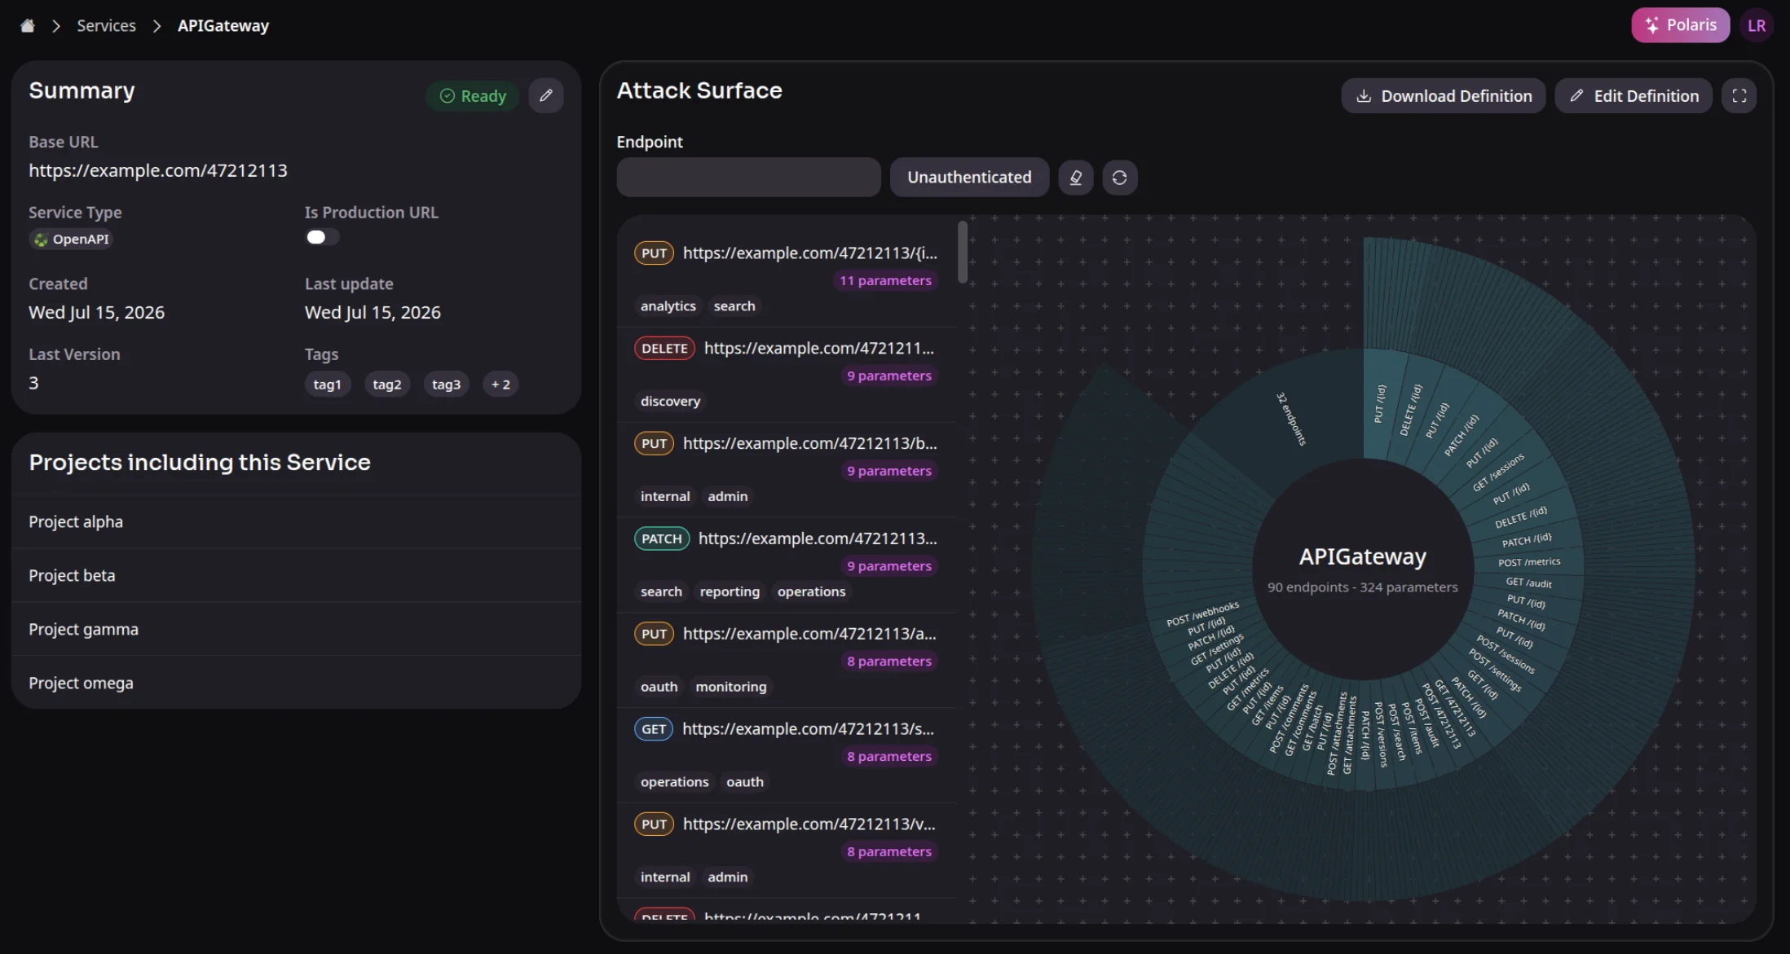Click the base URL https://example.com/47212113

(x=158, y=170)
